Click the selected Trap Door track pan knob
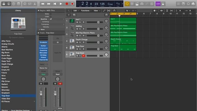Image resolution: width=197 pixels, height=111 pixels. [x=106, y=55]
